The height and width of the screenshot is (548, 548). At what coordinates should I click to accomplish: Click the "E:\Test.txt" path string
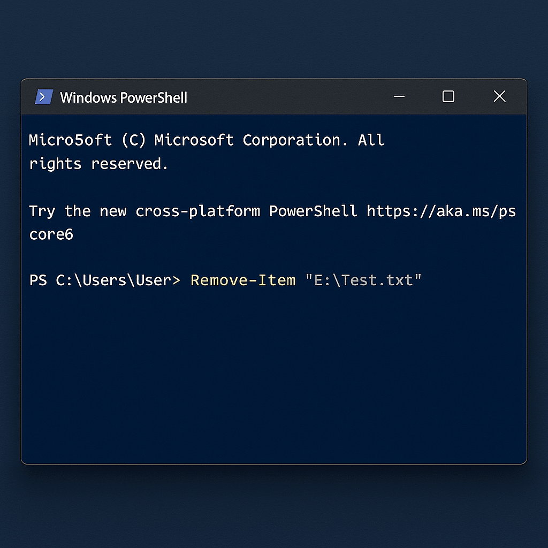363,280
